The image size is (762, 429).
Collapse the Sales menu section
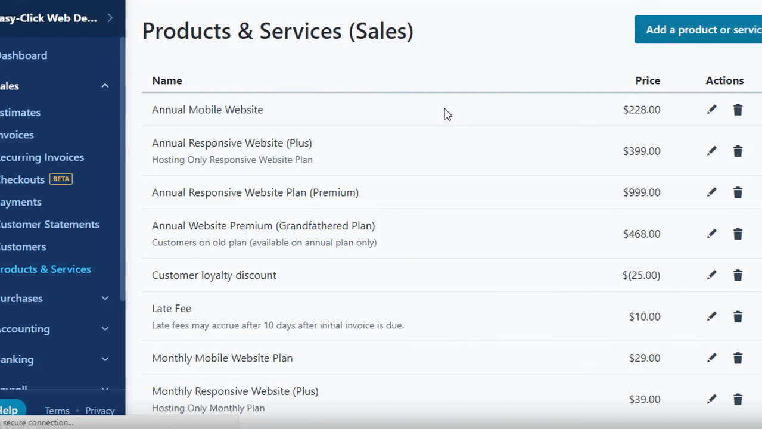click(x=105, y=86)
